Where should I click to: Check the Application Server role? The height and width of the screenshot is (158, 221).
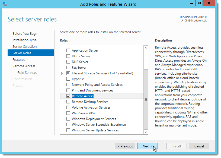68,50
